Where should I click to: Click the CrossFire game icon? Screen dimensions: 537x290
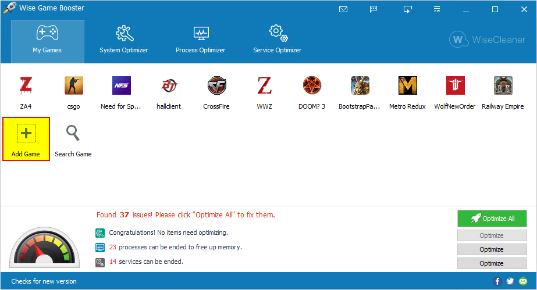point(216,86)
